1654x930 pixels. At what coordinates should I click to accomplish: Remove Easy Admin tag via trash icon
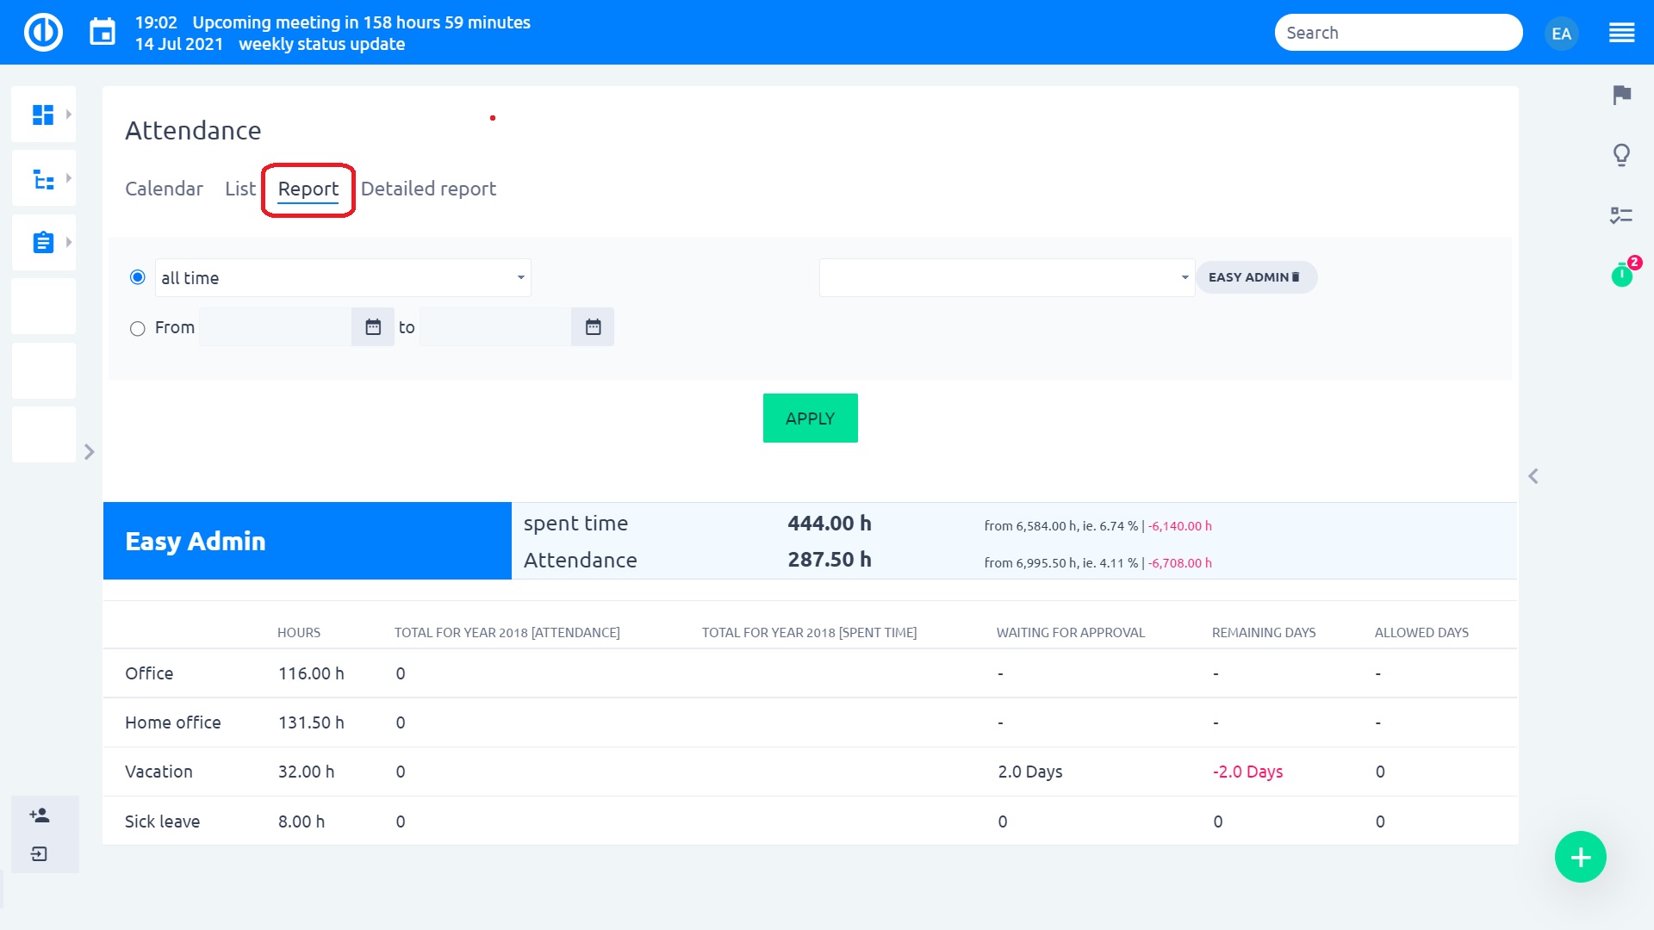[1296, 277]
